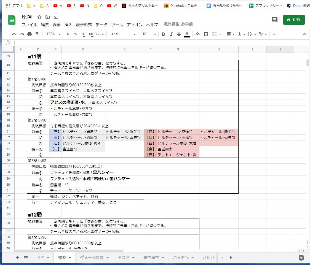Toggle italic formatting
This screenshot has width=310, height=265.
tap(171, 34)
